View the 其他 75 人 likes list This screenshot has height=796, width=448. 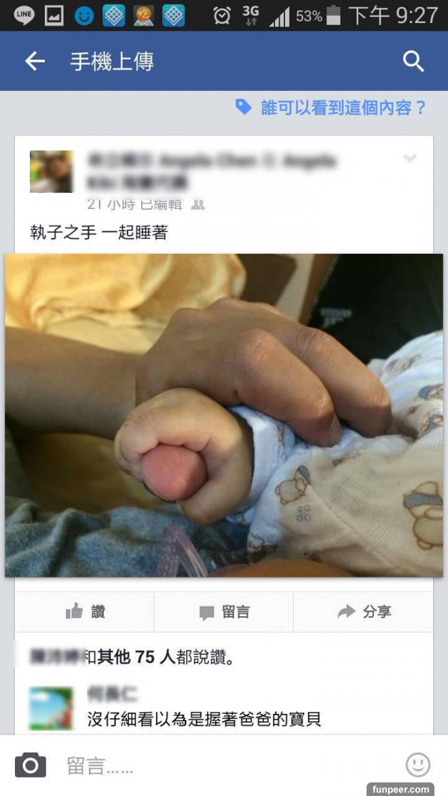tap(136, 658)
